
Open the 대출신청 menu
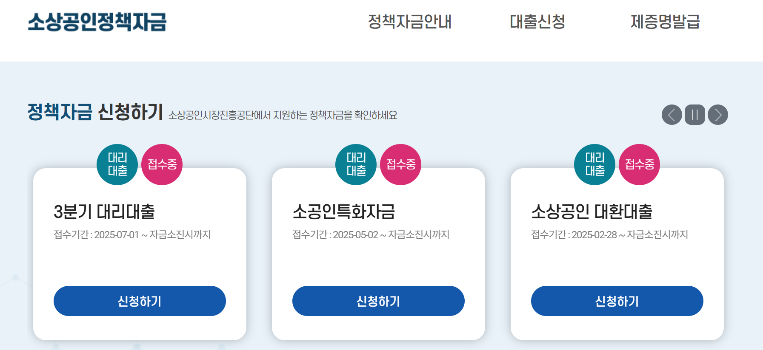537,22
